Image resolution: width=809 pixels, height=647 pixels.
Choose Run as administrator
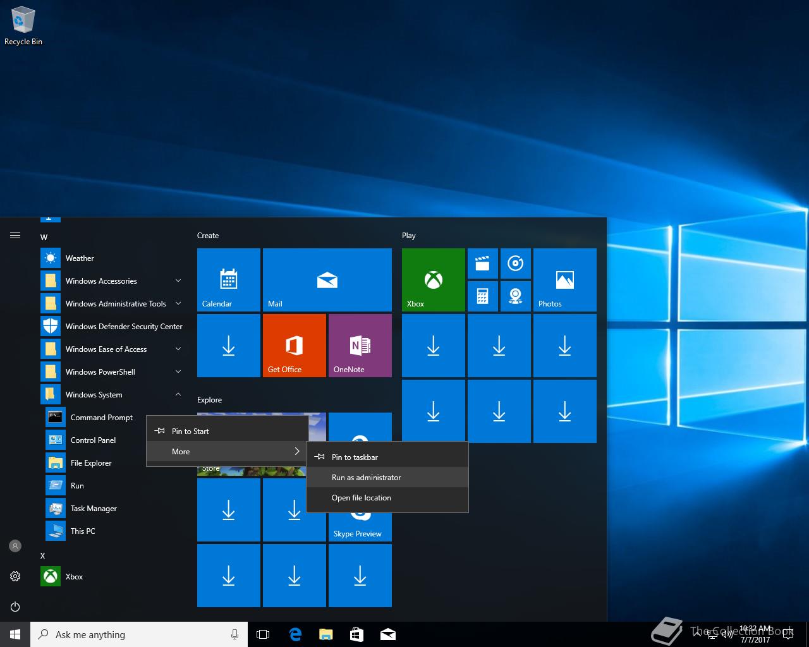pos(387,477)
